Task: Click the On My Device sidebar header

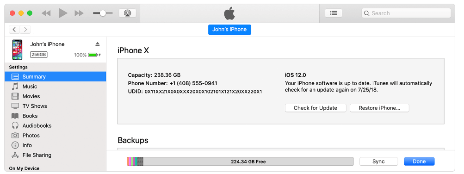Action: tap(24, 168)
